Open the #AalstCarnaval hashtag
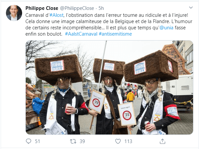This screenshot has height=149, width=199. pyautogui.click(x=81, y=34)
